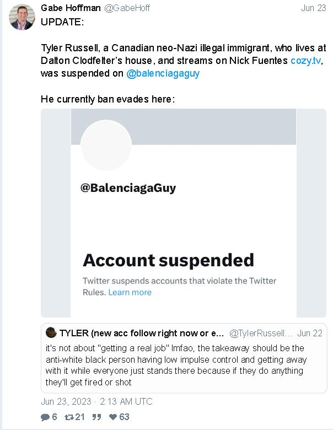Open the @balenciagaguy mention link

163,73
